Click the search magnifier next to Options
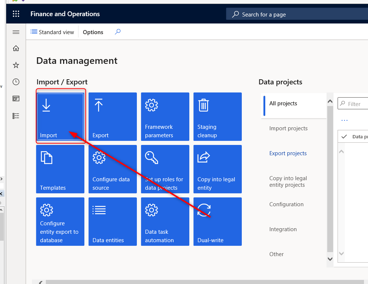This screenshot has width=368, height=284. [x=117, y=32]
